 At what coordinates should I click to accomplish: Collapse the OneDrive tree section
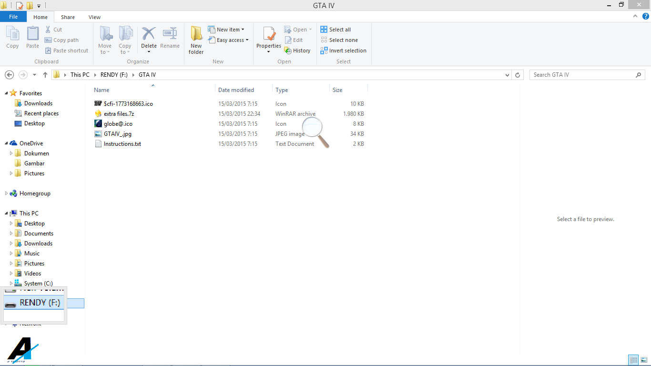6,143
